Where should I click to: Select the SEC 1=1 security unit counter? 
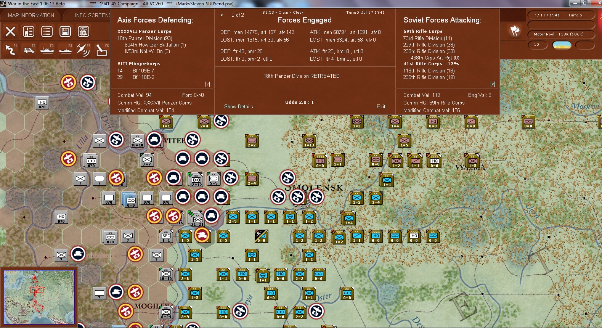166,236
